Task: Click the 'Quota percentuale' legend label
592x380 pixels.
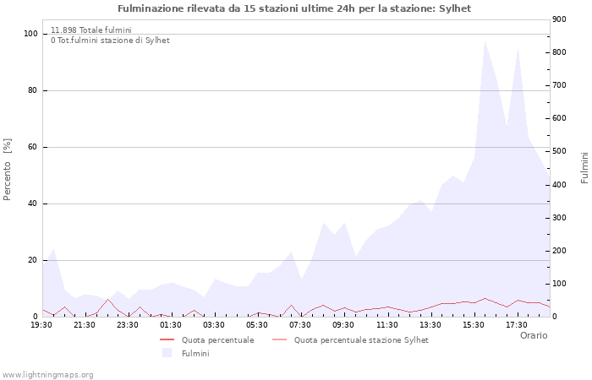Action: (218, 339)
